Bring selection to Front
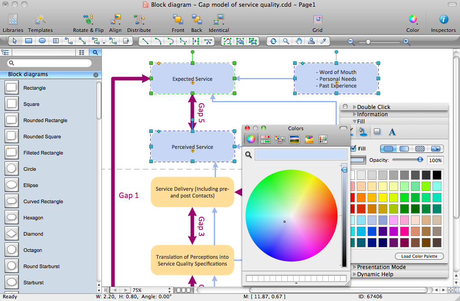 178,23
